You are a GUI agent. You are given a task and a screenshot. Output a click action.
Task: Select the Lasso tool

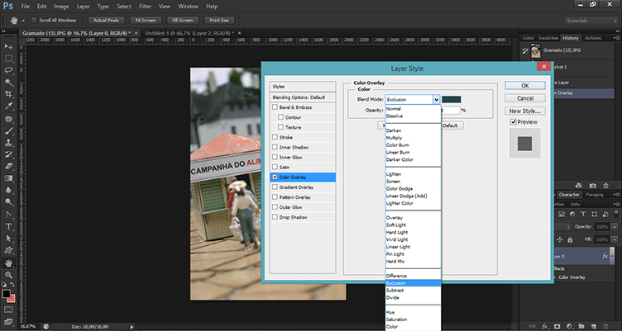[x=8, y=71]
